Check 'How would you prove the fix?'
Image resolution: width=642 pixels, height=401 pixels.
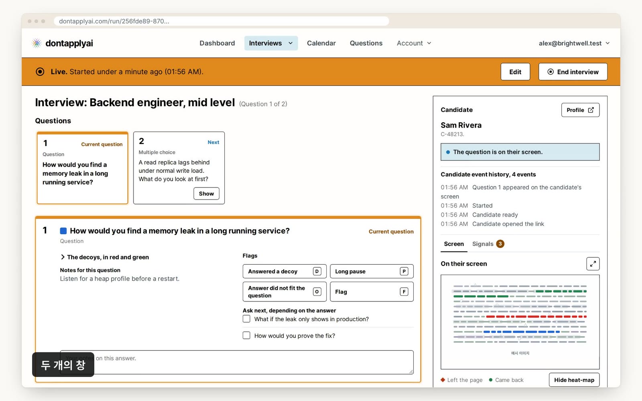pyautogui.click(x=246, y=335)
